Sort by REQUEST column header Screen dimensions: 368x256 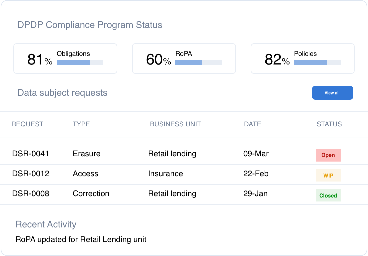click(27, 124)
